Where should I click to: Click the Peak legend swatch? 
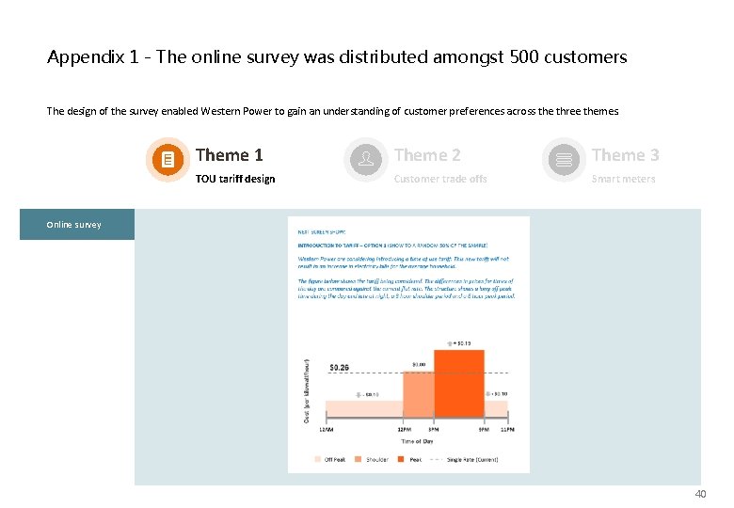coord(401,459)
